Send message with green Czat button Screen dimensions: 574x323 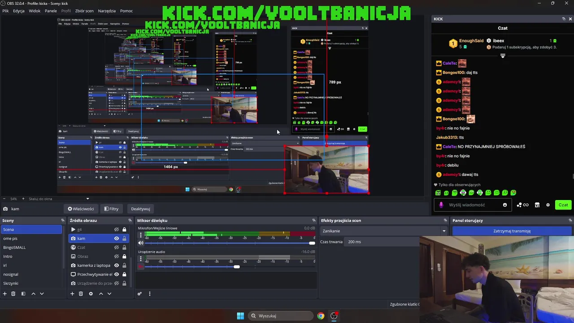point(563,205)
